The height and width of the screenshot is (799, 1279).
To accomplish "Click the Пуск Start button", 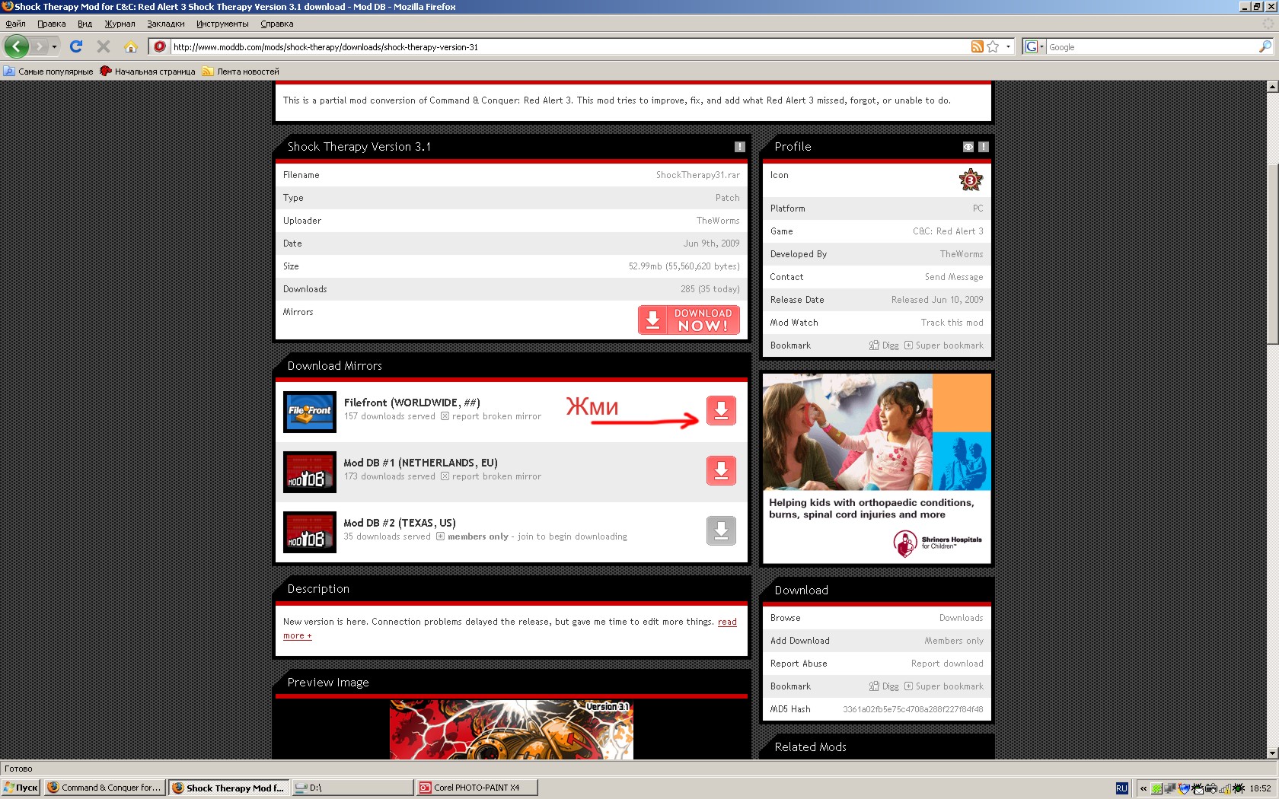I will point(21,788).
